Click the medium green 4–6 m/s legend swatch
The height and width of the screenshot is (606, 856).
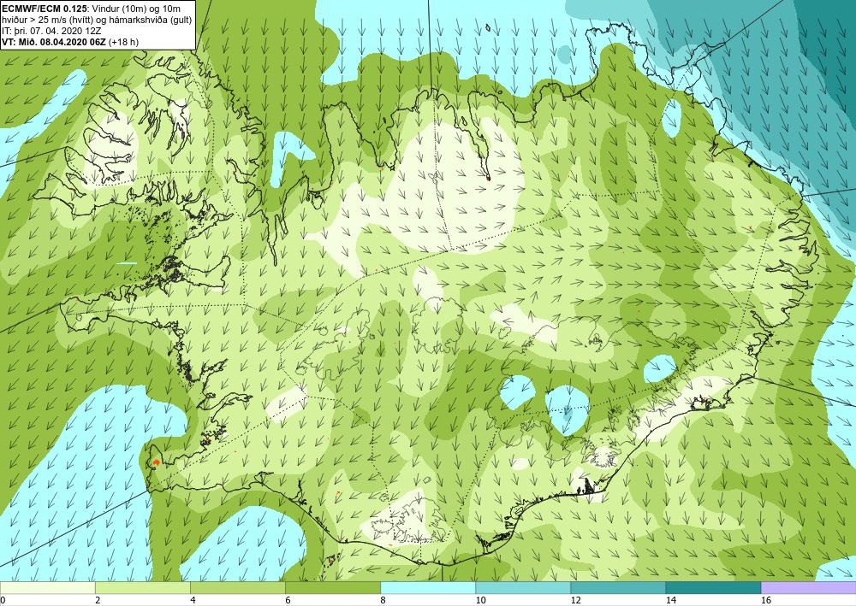[x=237, y=587]
